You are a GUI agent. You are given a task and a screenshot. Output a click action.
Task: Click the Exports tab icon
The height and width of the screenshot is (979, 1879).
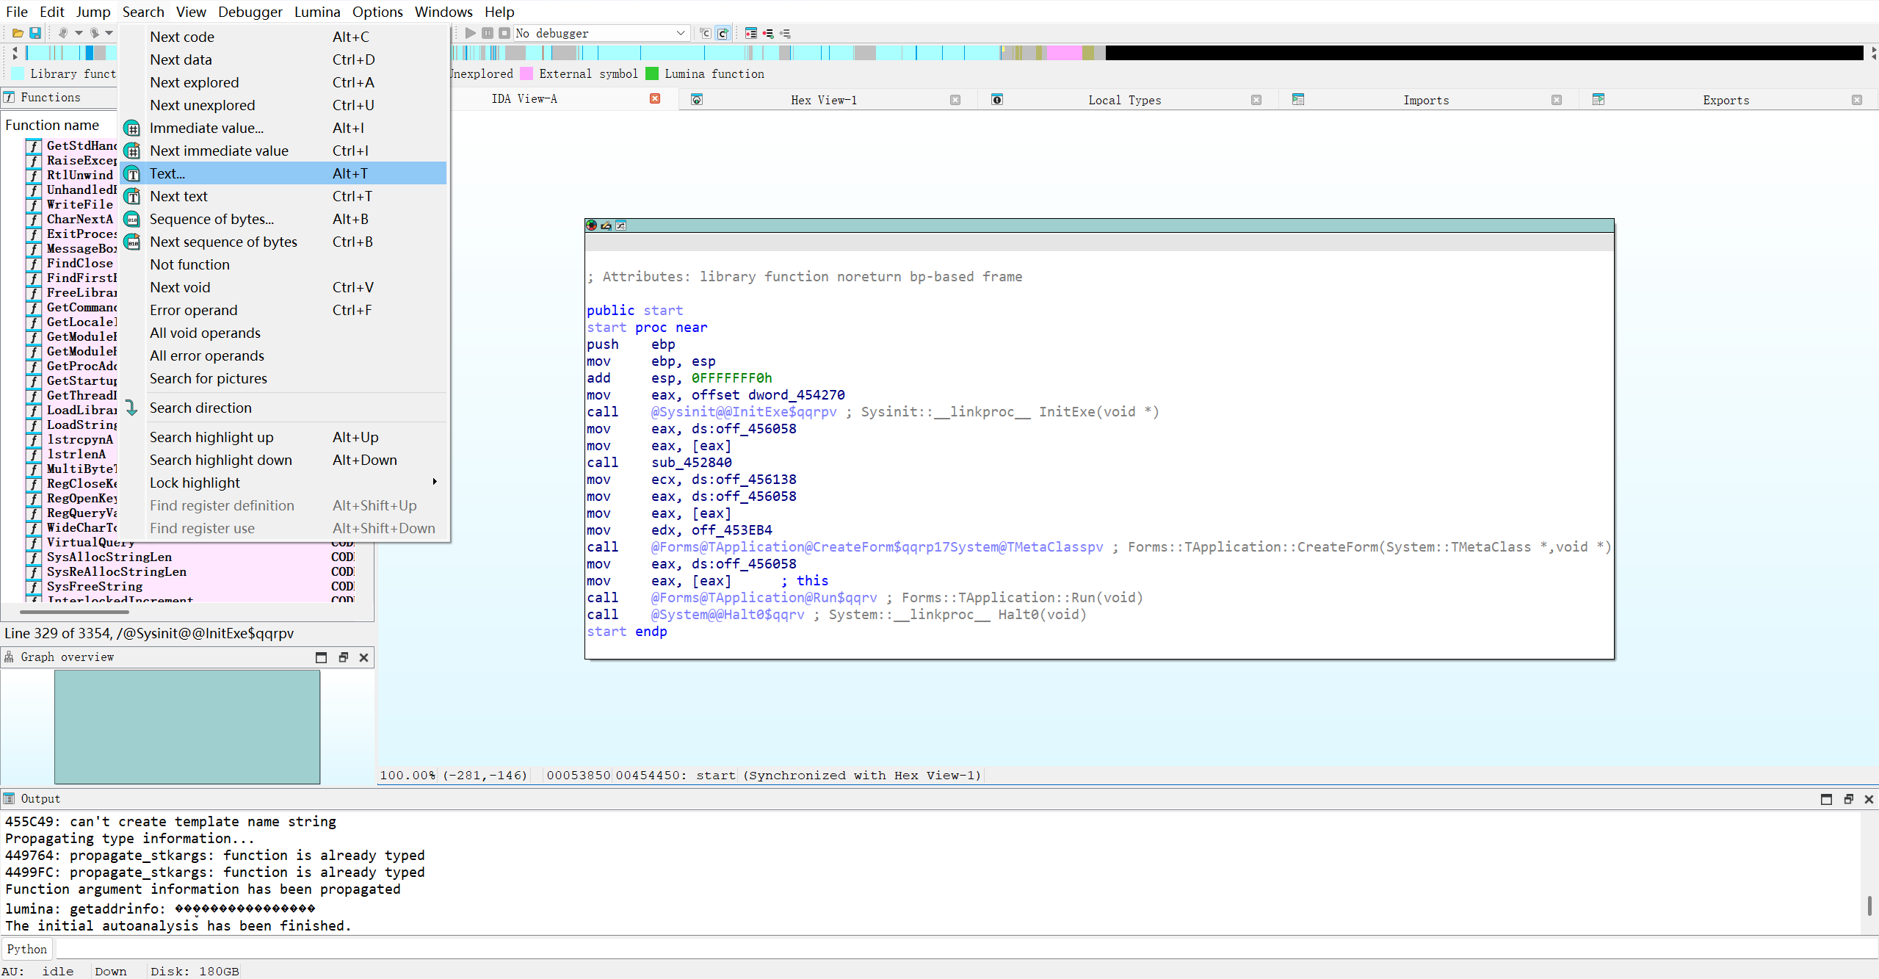coord(1598,100)
